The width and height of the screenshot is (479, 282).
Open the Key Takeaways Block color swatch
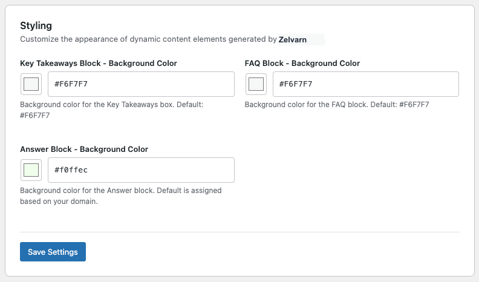pos(31,84)
